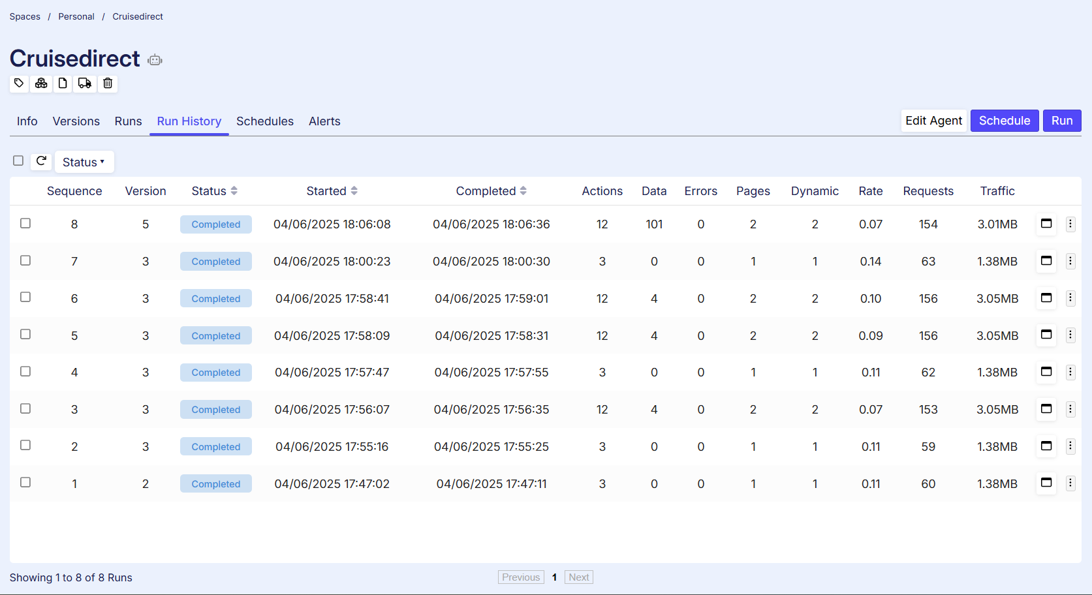Refresh the run history list

coord(41,161)
